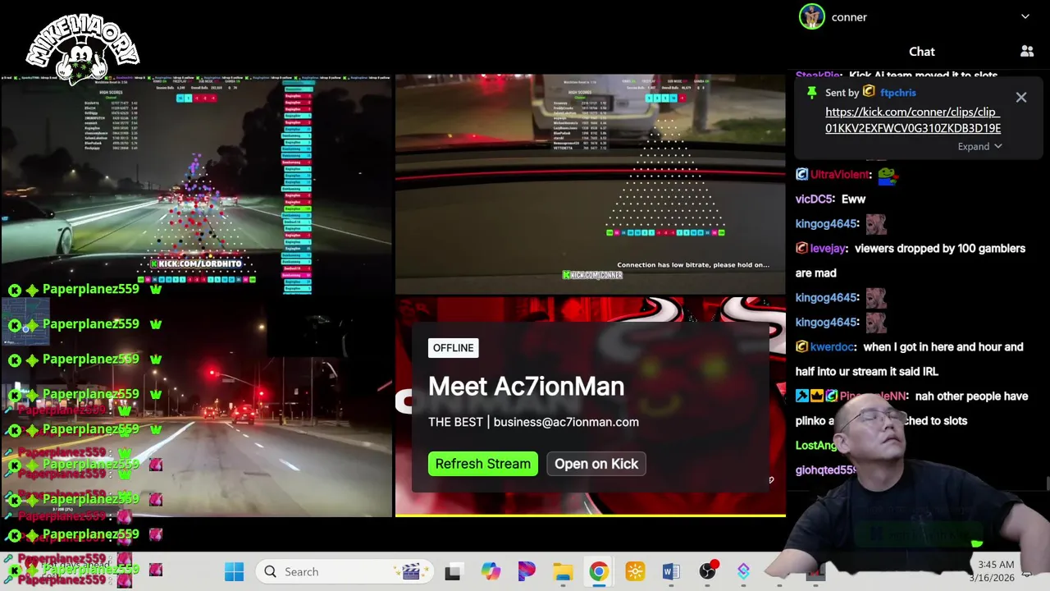Click the Meet Ac7ionMan heading
This screenshot has height=591, width=1050.
click(x=526, y=387)
